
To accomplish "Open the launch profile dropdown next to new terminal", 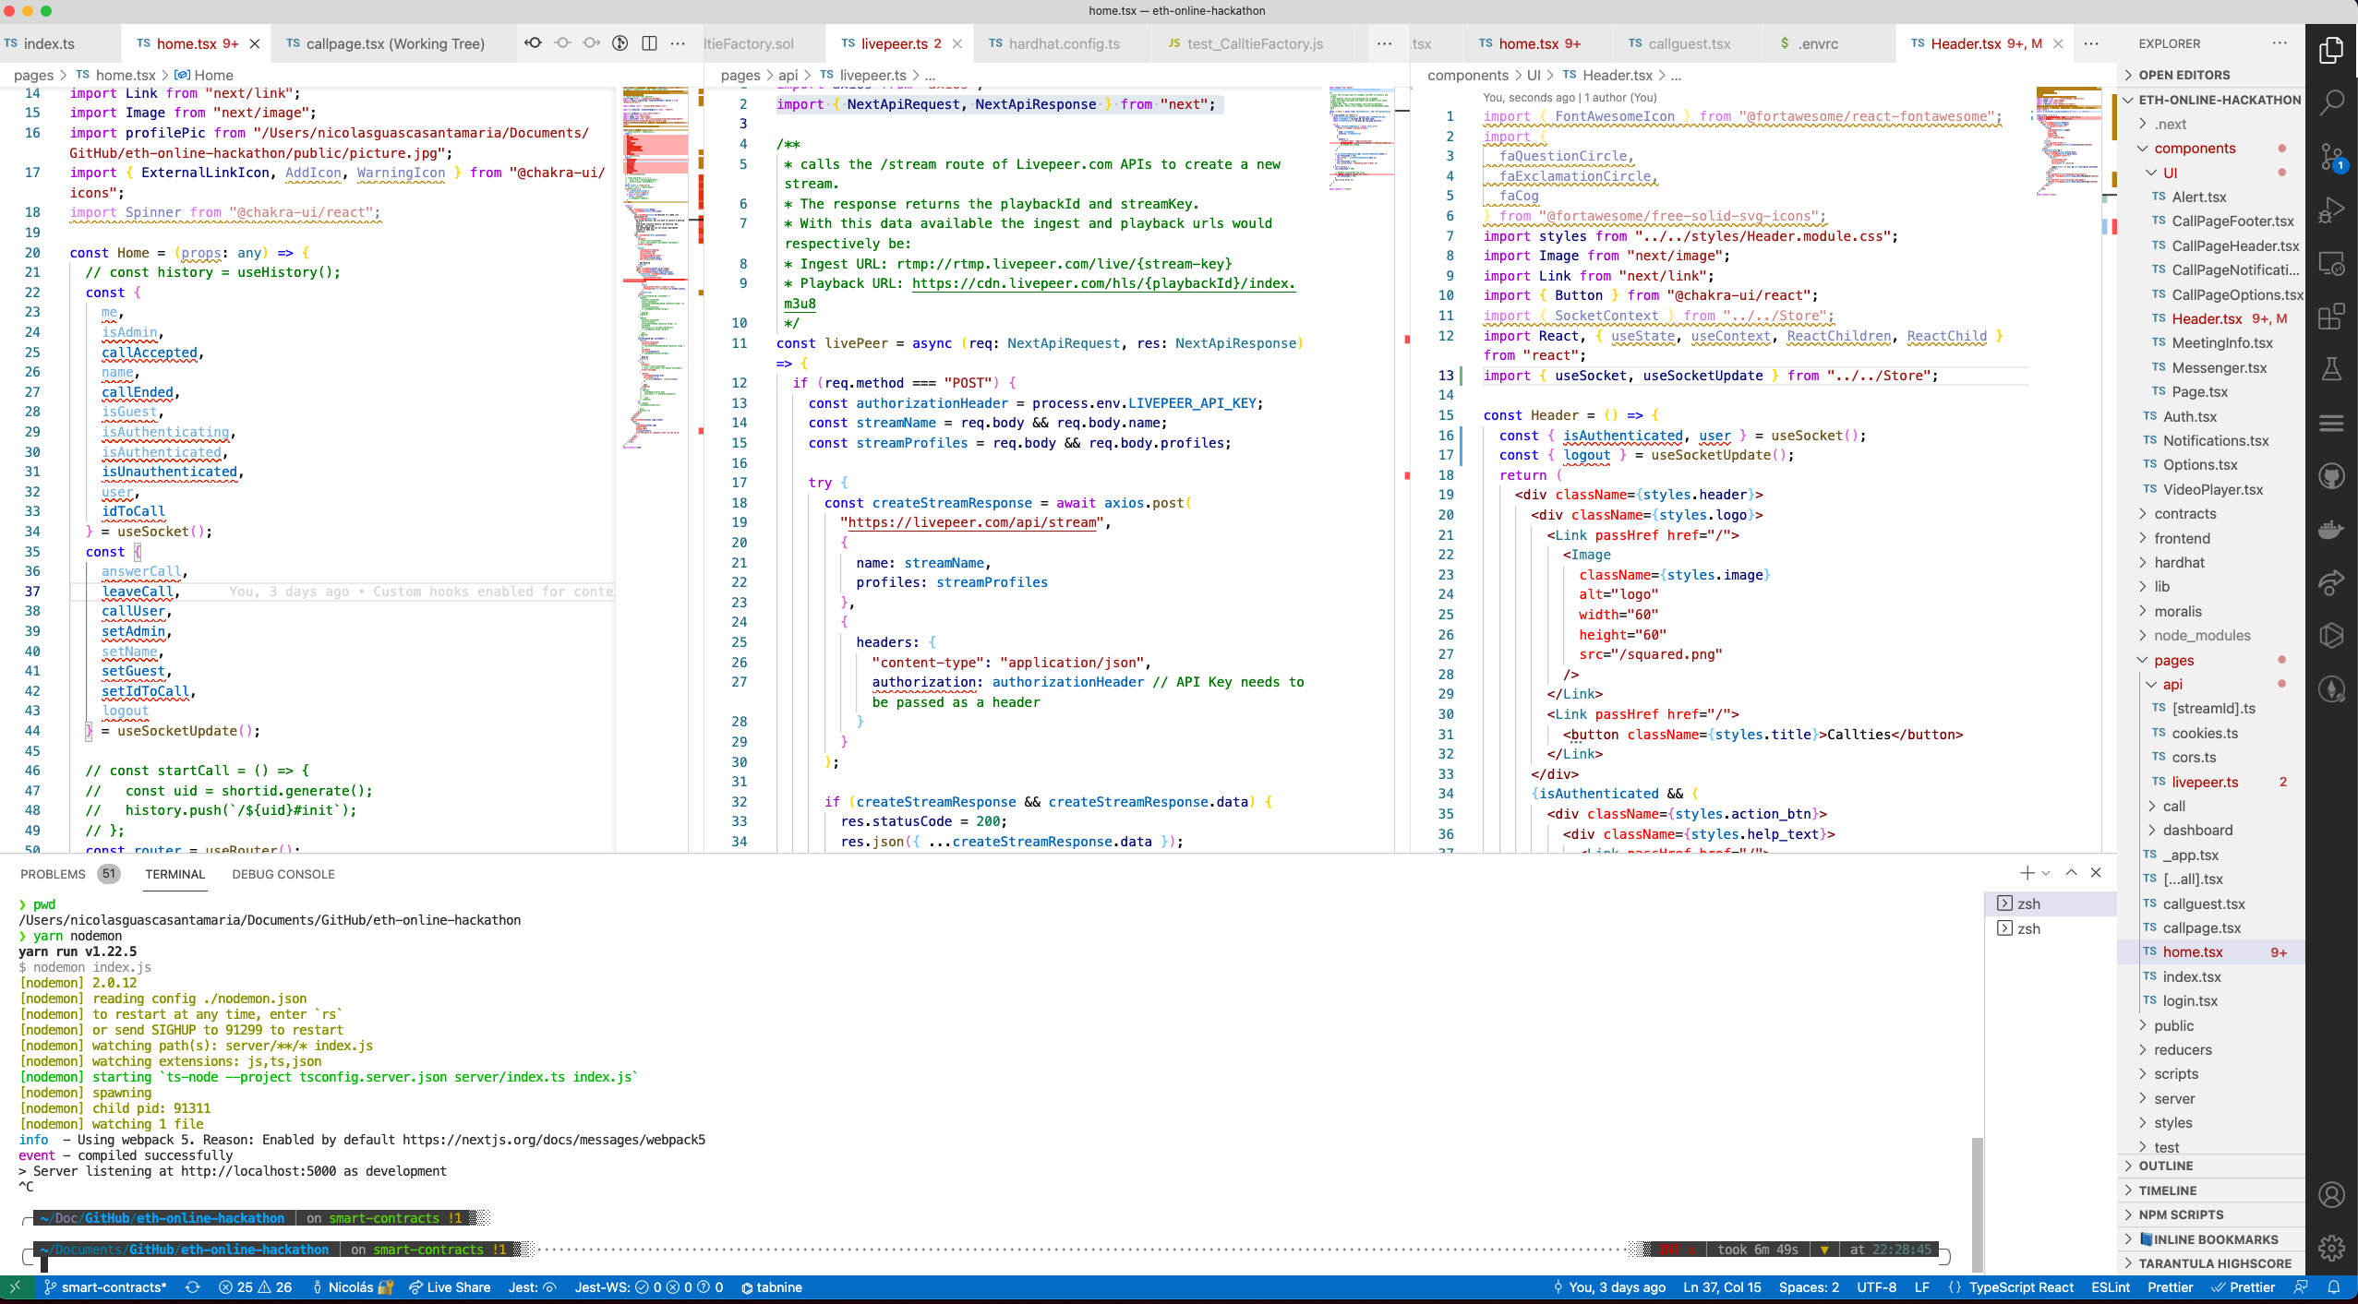I will pos(2046,873).
